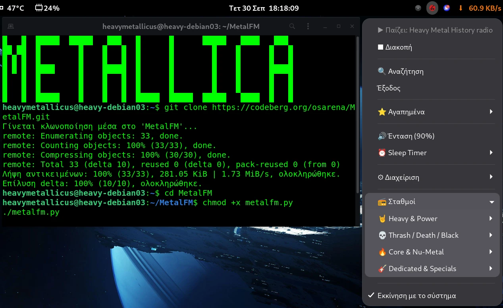
Task: Click the new tab icon in terminal header
Action: [x=11, y=27]
